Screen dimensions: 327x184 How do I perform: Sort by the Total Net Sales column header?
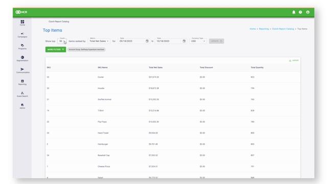click(x=155, y=67)
